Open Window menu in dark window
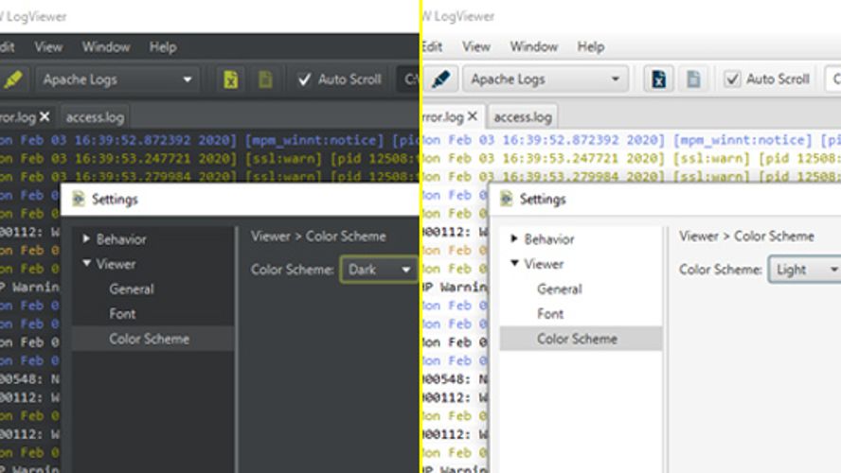 pos(106,47)
